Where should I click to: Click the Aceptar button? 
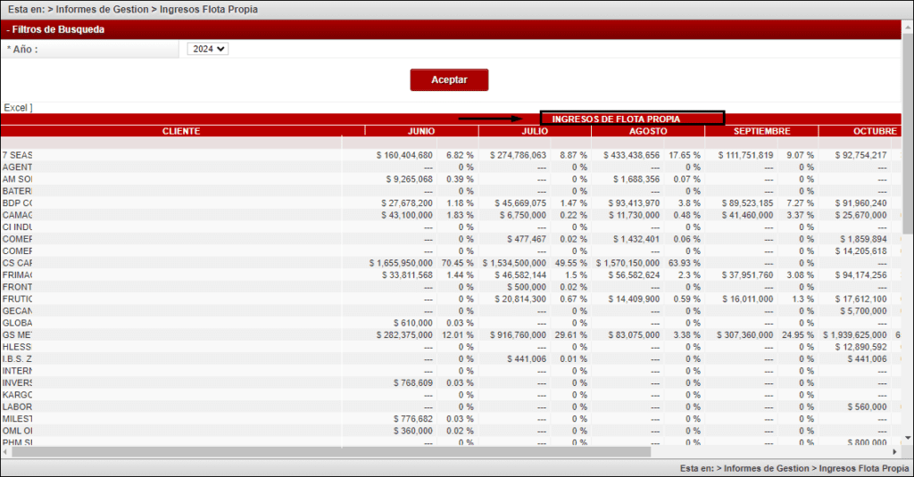click(449, 79)
